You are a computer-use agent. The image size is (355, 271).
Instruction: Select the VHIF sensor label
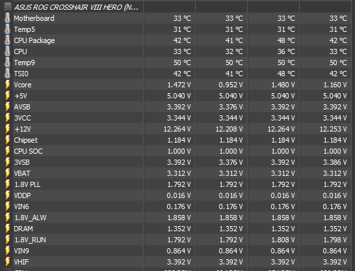[x=21, y=262]
